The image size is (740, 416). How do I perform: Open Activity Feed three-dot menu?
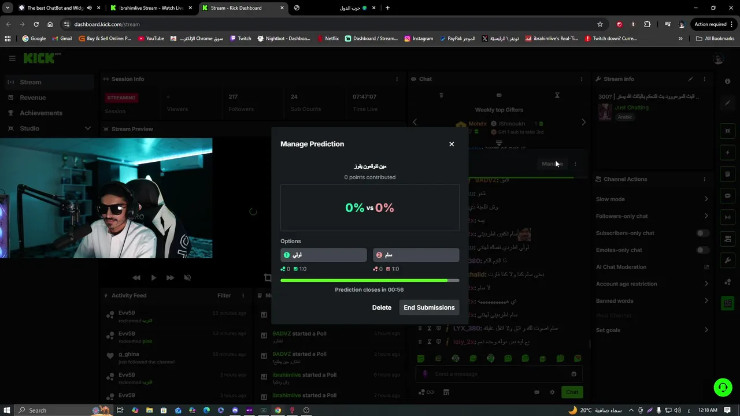[x=243, y=295]
